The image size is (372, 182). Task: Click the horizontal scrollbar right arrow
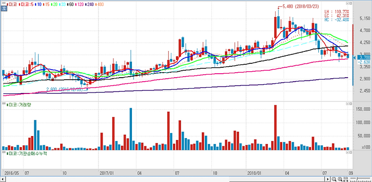pos(328,179)
